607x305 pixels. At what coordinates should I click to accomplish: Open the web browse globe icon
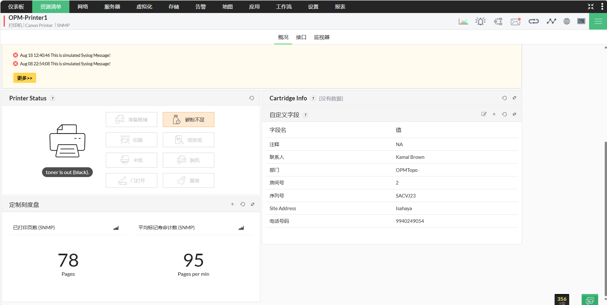tap(567, 21)
